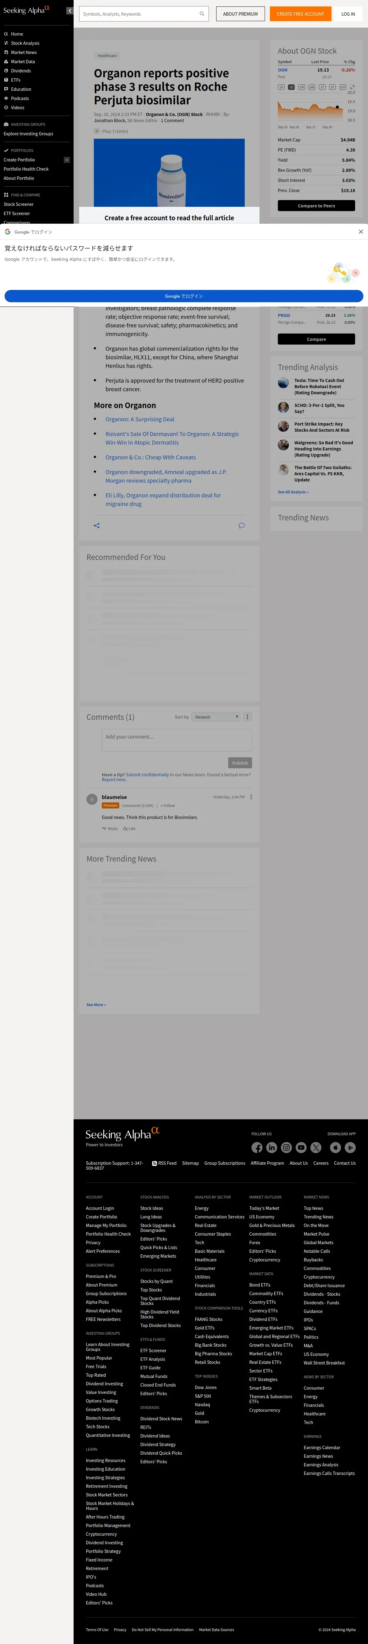368x1644 pixels.
Task: Open Seeking Alpha's LinkedIn page in the footer
Action: [272, 1148]
